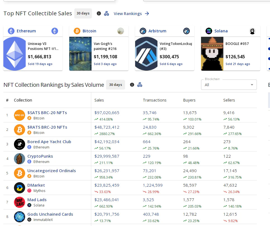Click Ethereum logo left of Ethereum card title

coord(11,31)
